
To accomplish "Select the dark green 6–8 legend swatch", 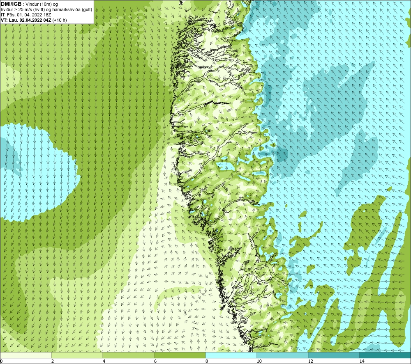I will [x=180, y=355].
